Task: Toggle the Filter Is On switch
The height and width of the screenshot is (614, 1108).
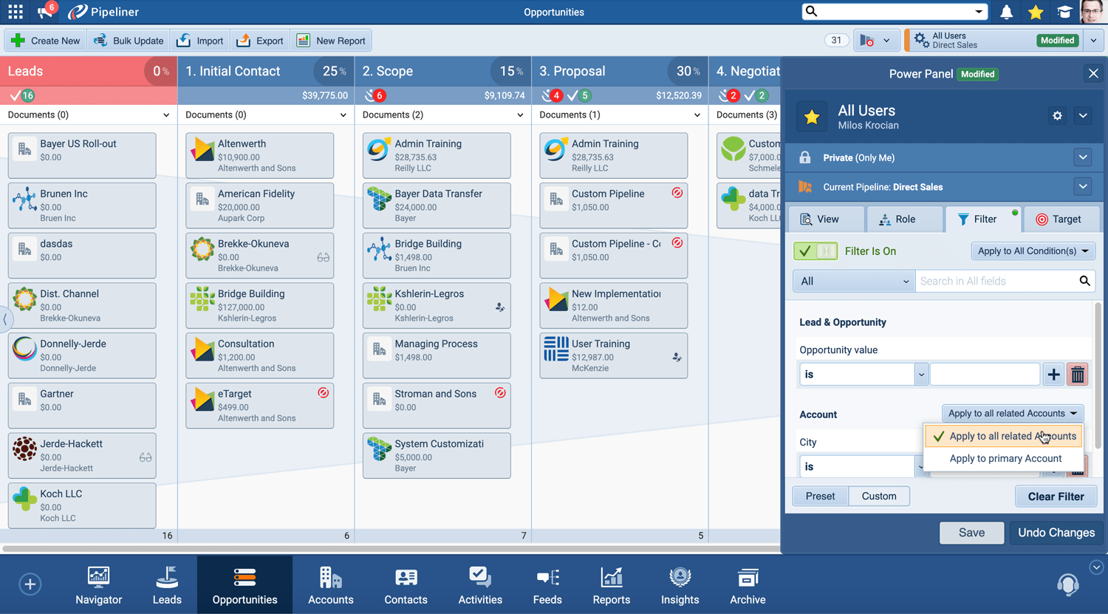Action: [x=815, y=251]
